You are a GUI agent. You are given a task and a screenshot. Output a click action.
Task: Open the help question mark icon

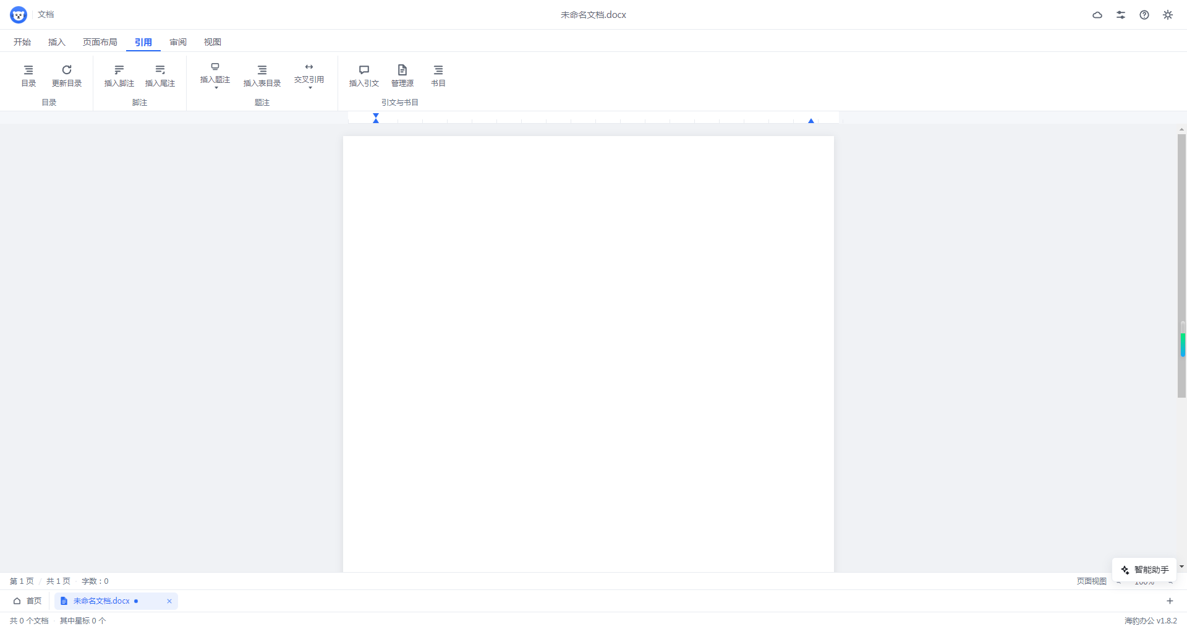[1144, 15]
